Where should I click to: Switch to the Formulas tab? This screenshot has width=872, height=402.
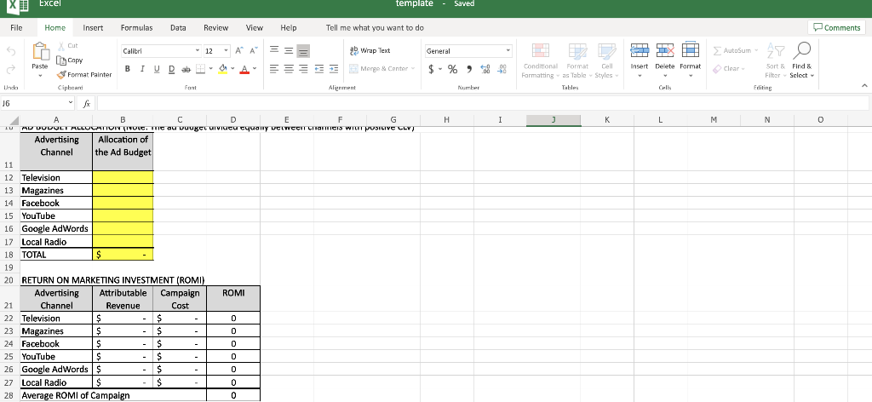click(x=137, y=28)
